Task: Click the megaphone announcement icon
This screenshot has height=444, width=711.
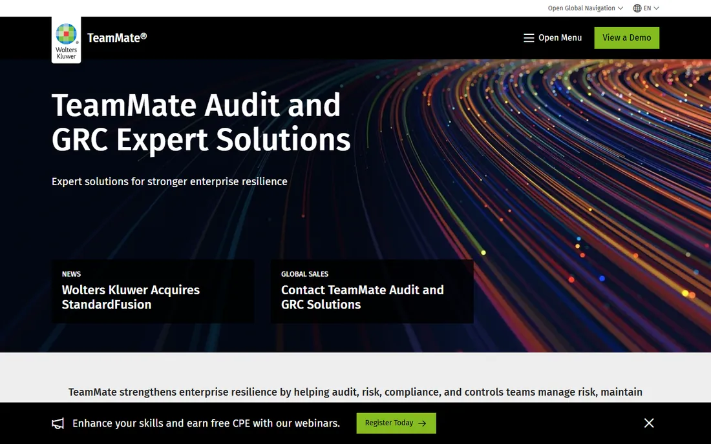Action: click(58, 423)
